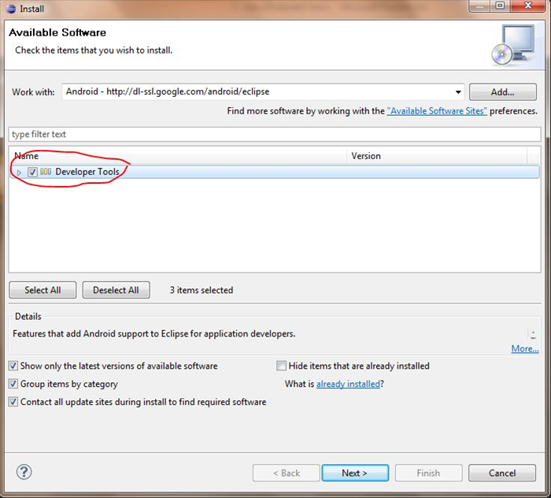Enable Hide items that are already installed

(281, 366)
